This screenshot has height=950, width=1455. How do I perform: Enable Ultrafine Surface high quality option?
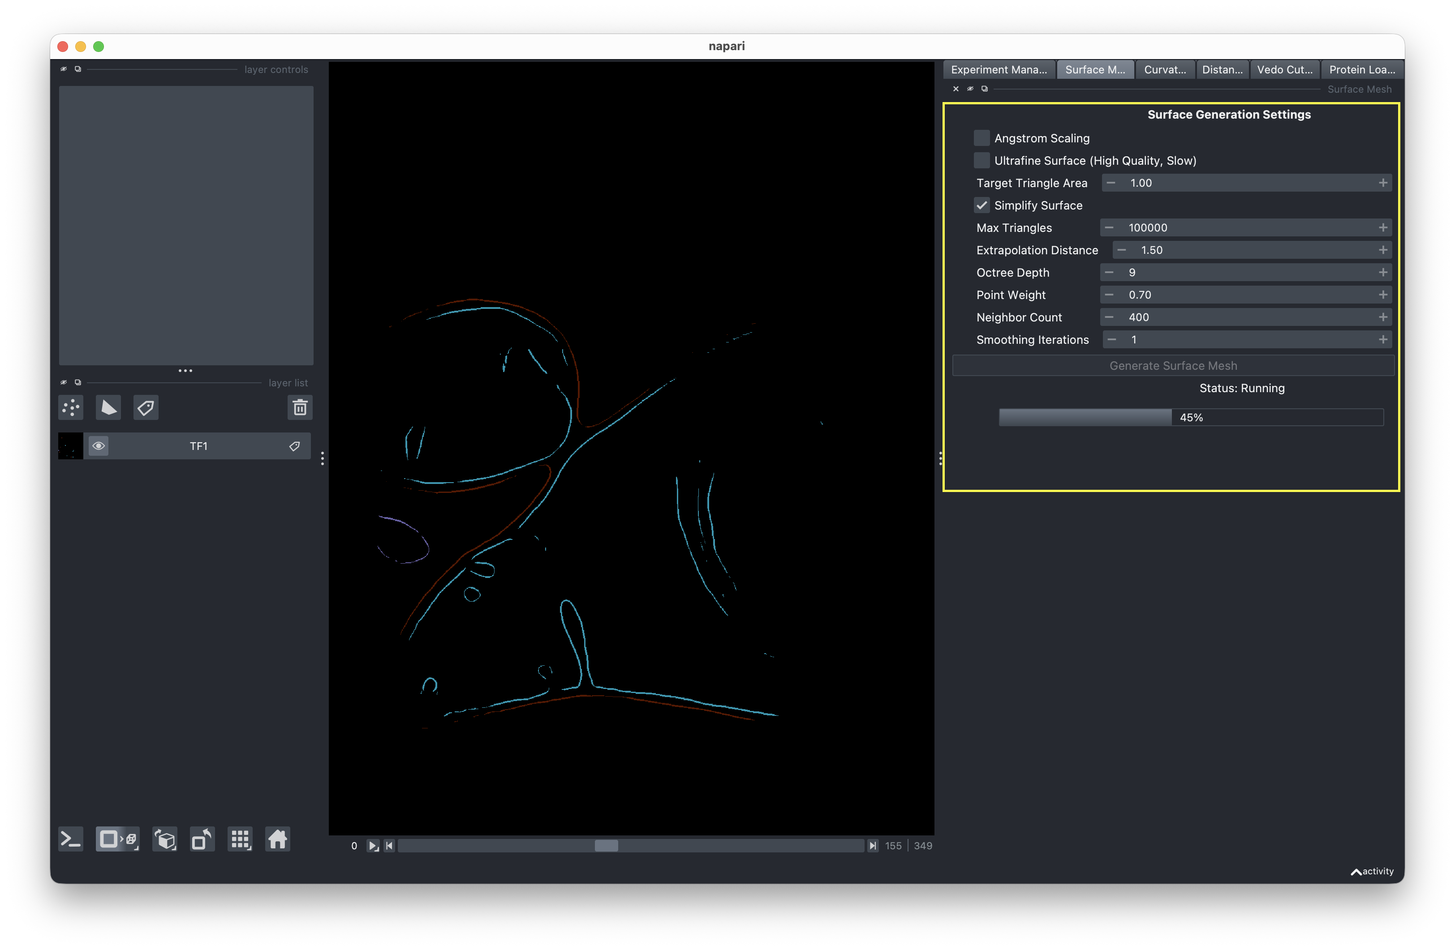tap(981, 161)
